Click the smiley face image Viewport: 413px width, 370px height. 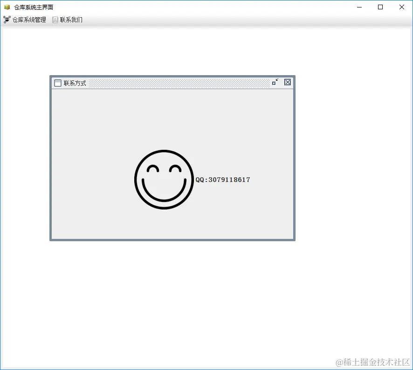[x=164, y=180]
